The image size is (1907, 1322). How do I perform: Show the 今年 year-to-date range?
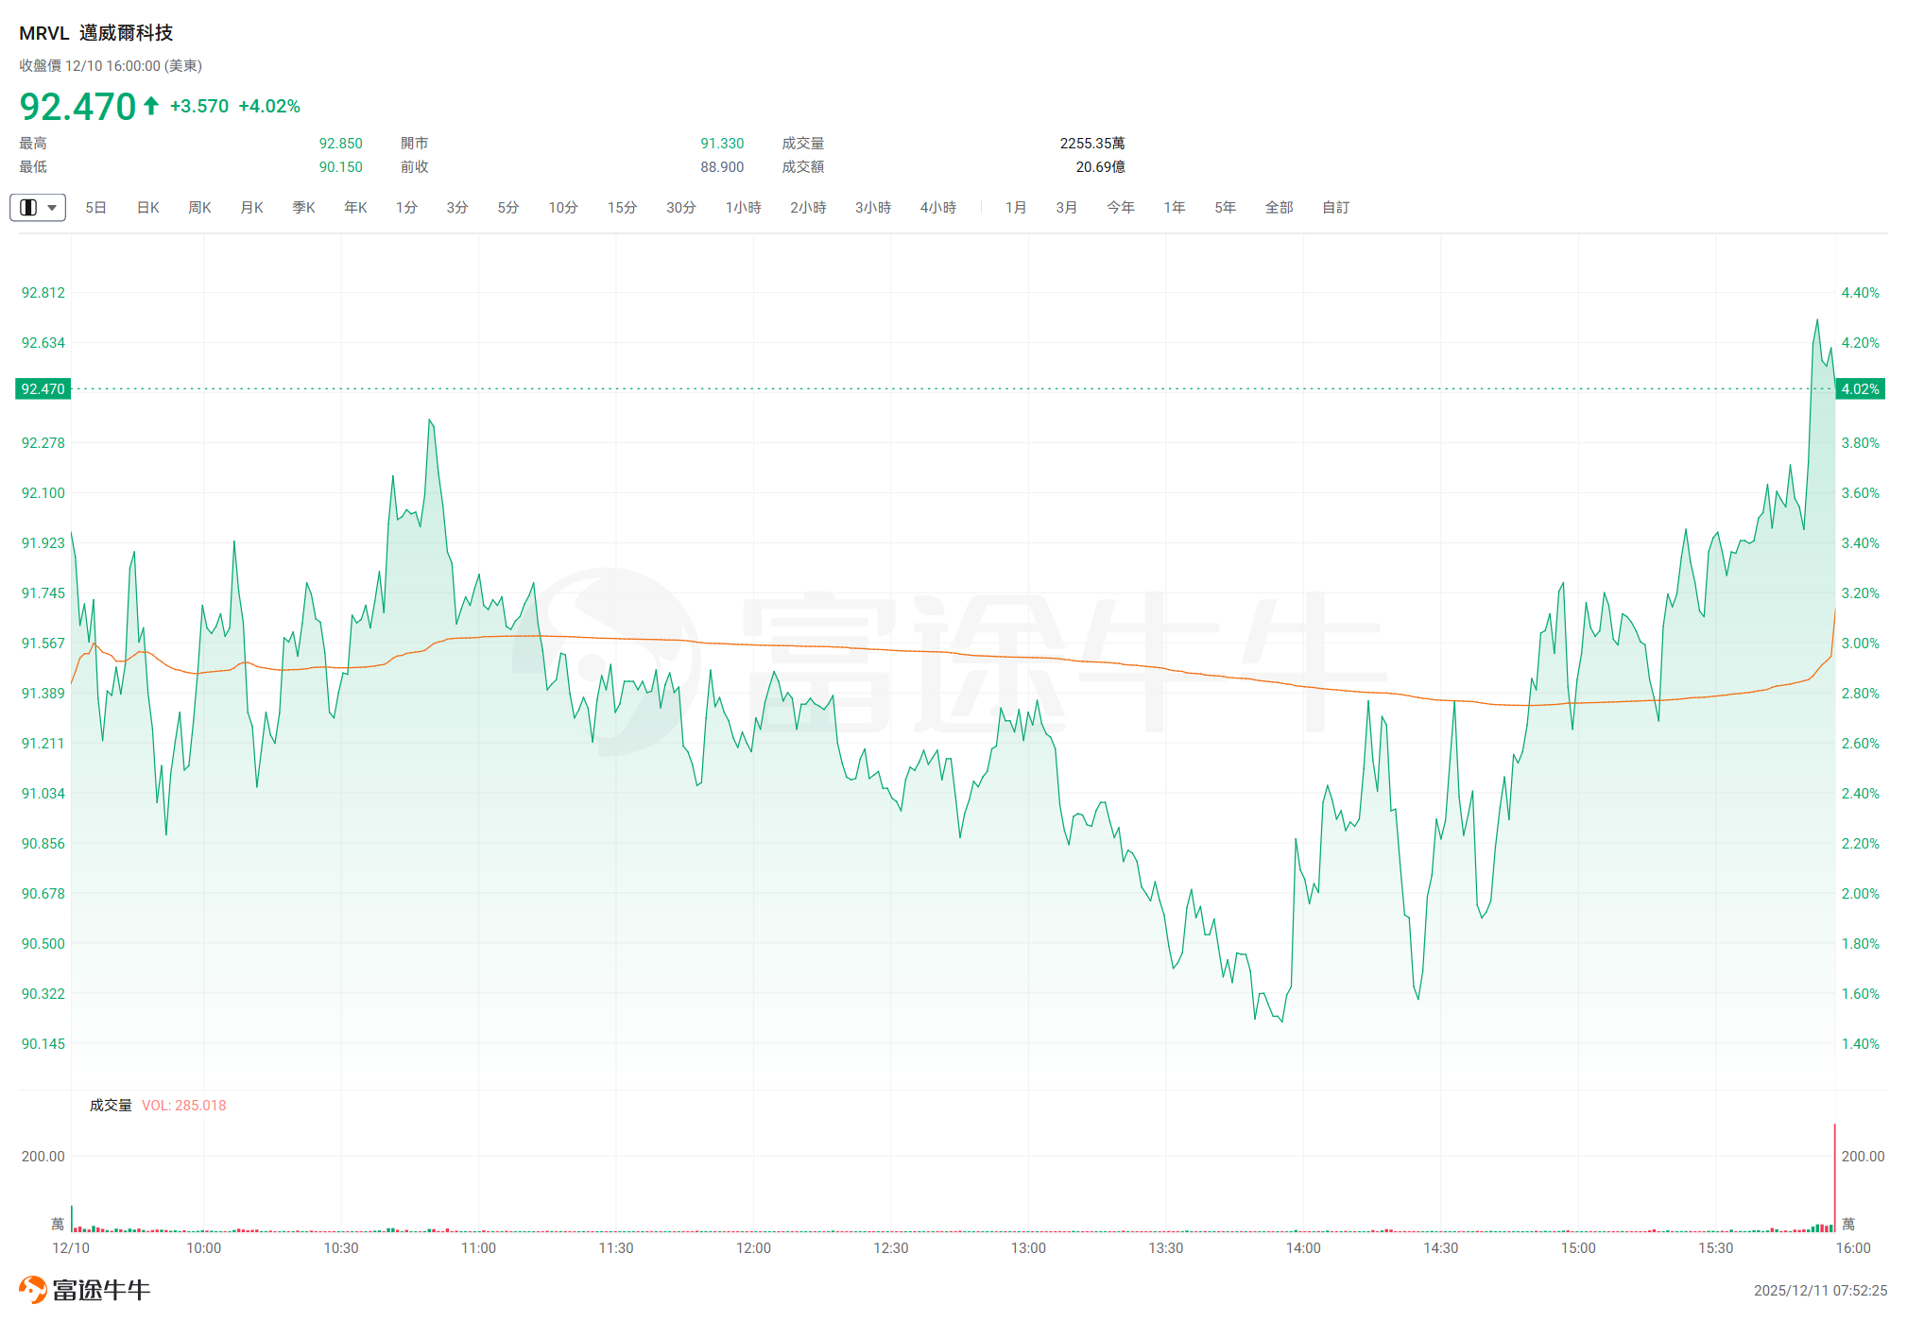pos(1121,207)
